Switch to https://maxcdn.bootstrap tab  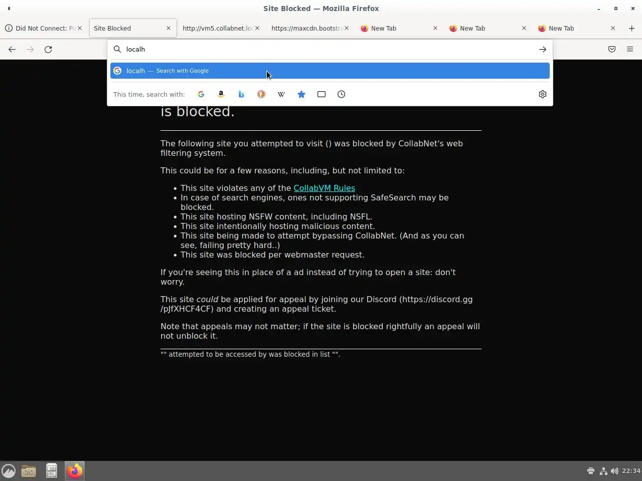310,28
